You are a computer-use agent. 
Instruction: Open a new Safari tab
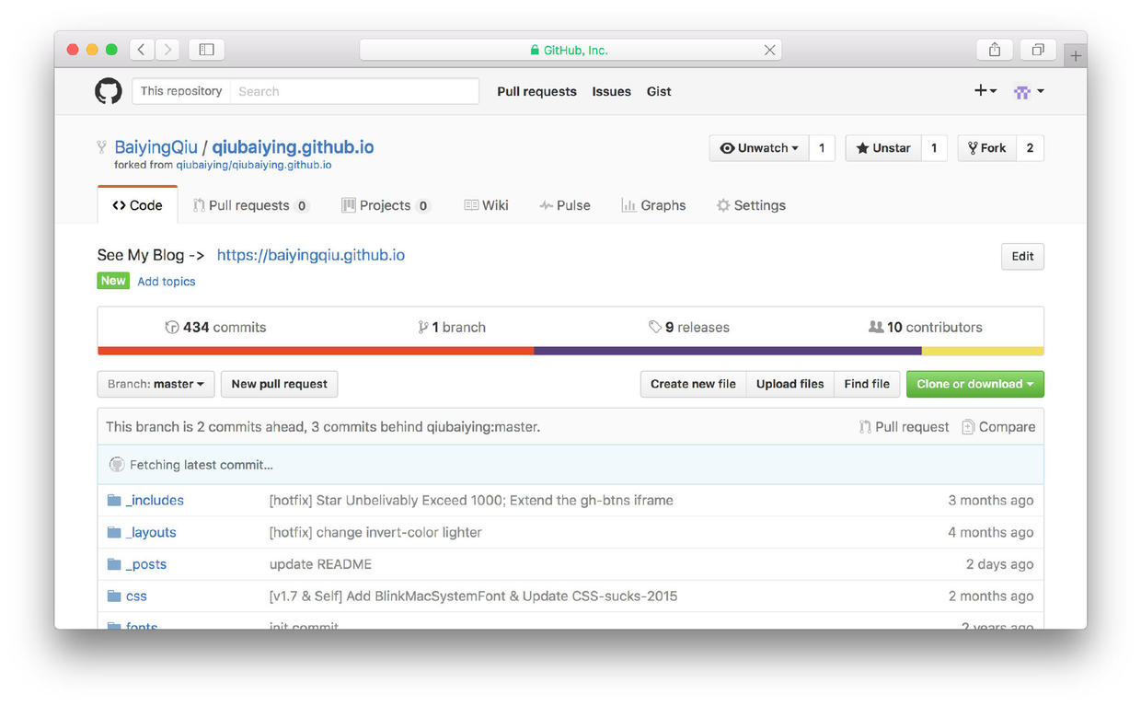[1075, 56]
